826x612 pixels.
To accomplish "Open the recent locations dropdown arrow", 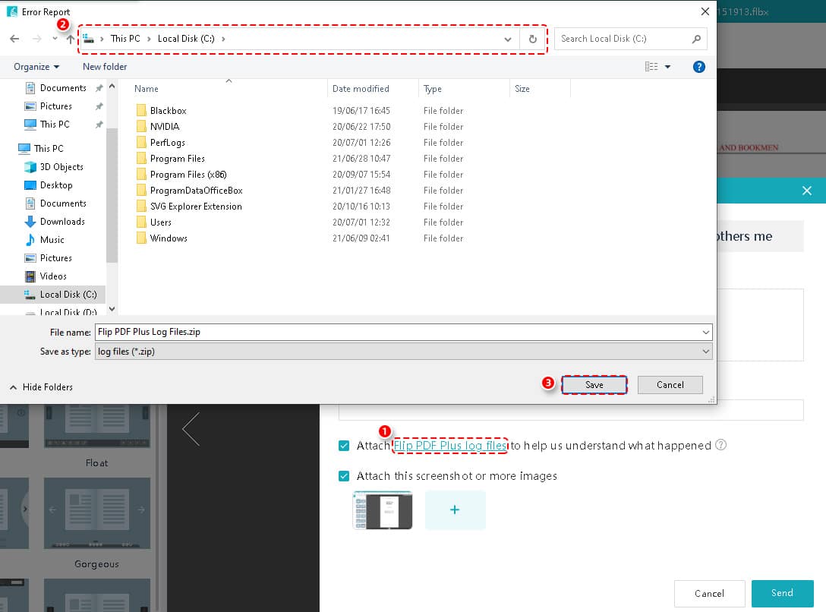I will [55, 39].
